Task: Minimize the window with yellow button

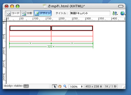Action: [12, 6]
